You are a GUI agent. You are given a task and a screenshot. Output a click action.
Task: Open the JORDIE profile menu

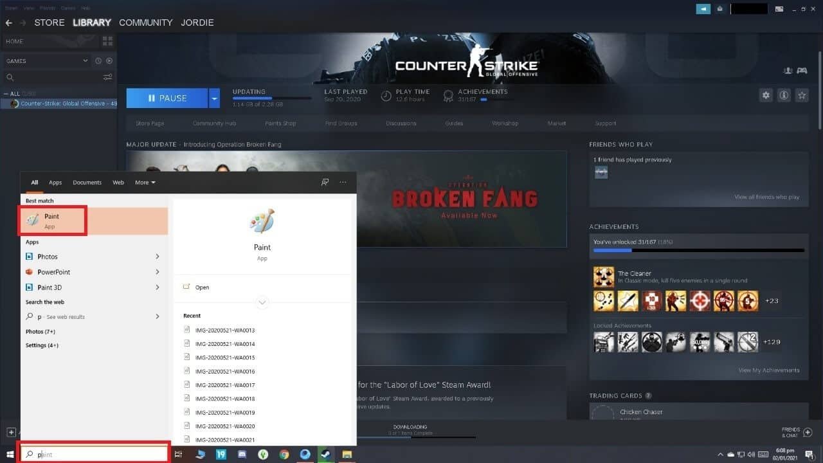(198, 23)
